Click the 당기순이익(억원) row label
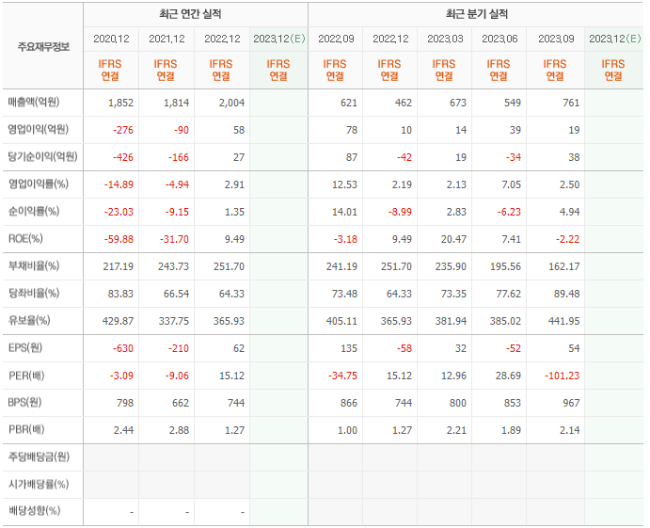 click(42, 156)
